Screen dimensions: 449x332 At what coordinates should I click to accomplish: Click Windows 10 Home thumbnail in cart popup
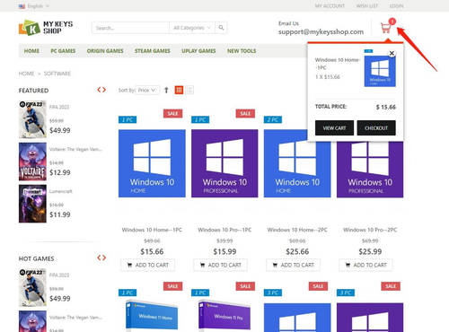tap(380, 71)
